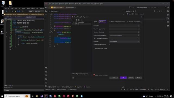
Task: Enable Store as project file checkbox
Action: tap(128, 22)
